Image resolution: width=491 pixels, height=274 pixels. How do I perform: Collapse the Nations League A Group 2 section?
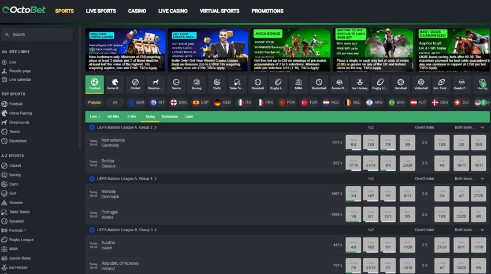(482, 127)
